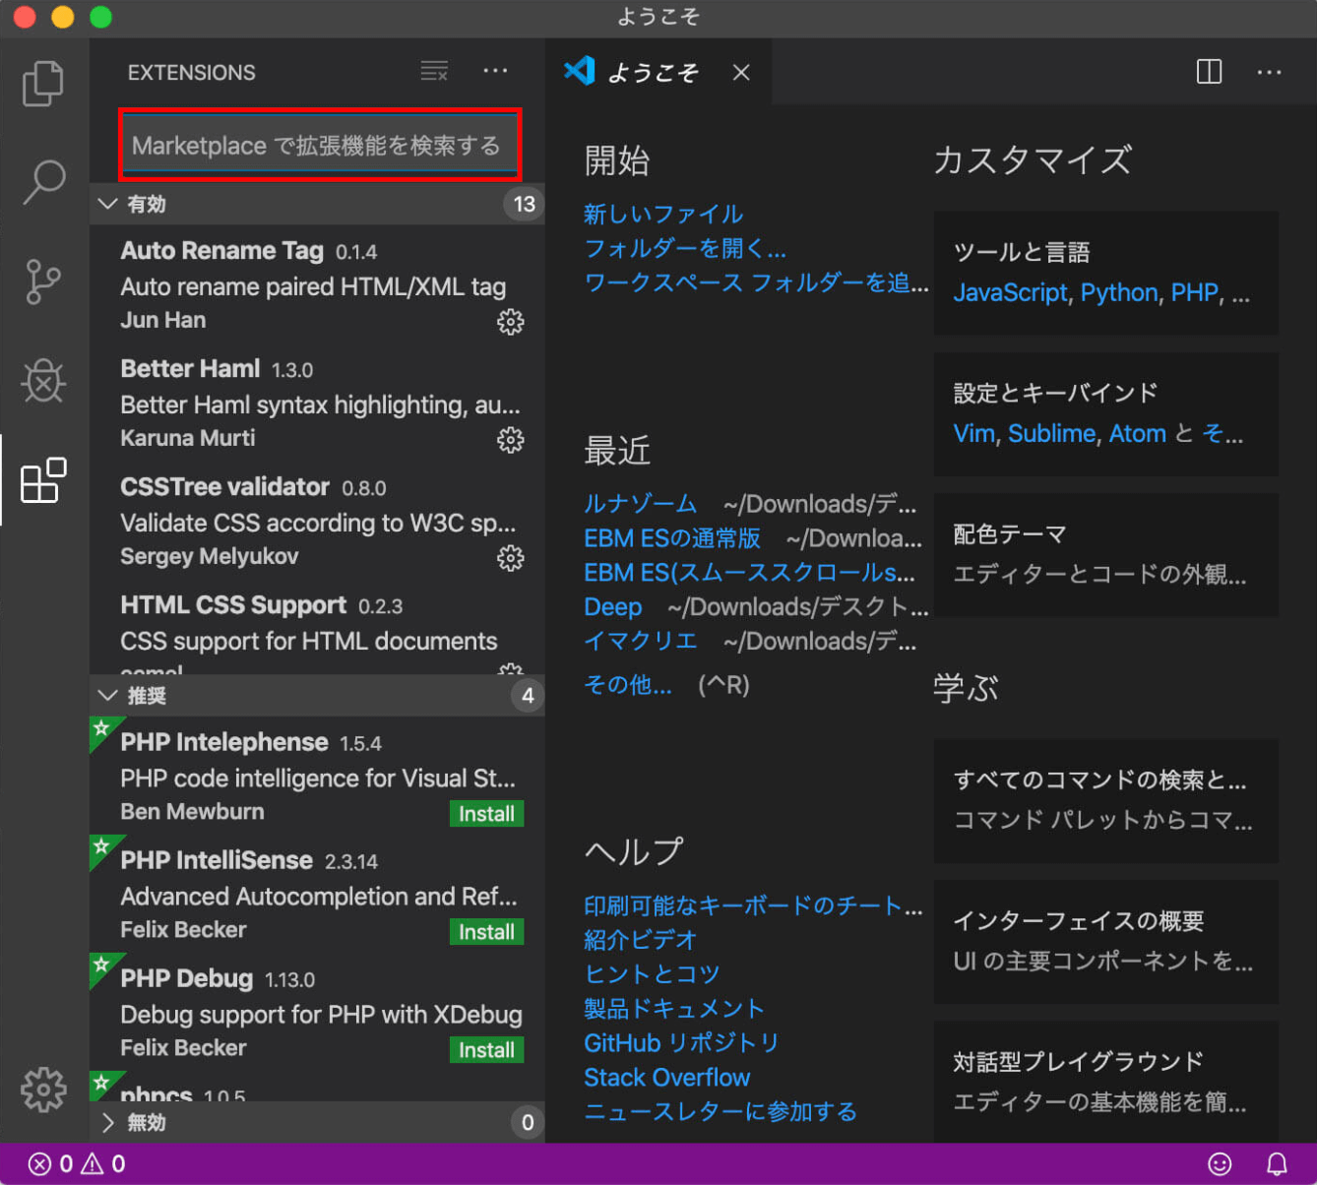Click Sublime keybinding link

tap(1051, 434)
